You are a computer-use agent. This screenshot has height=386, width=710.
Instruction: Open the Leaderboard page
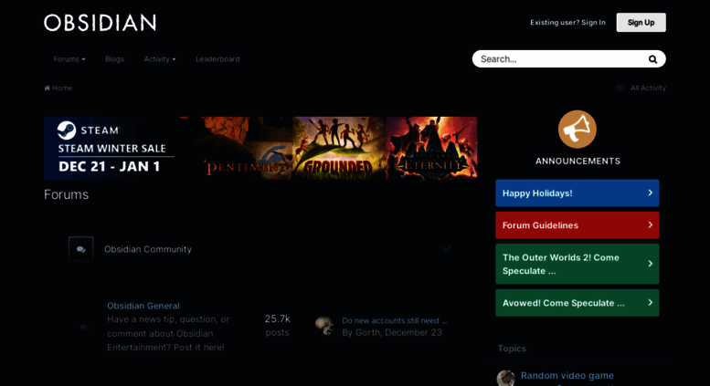[x=217, y=59]
